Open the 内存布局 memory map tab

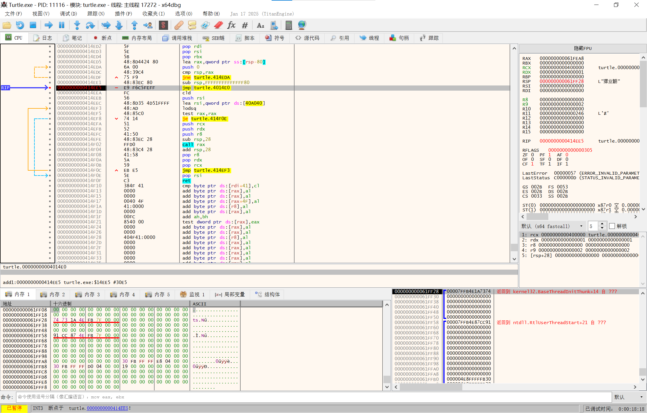[x=137, y=38]
